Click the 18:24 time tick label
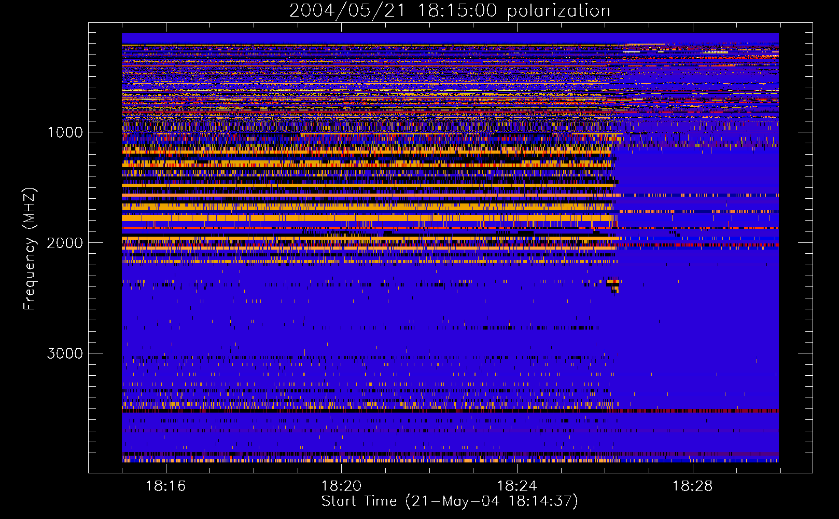Image resolution: width=839 pixels, height=519 pixels. [x=517, y=486]
